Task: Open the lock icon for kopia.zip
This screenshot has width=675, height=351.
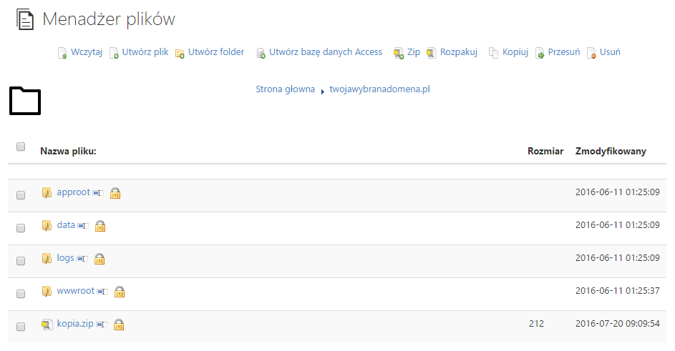Action: (119, 325)
